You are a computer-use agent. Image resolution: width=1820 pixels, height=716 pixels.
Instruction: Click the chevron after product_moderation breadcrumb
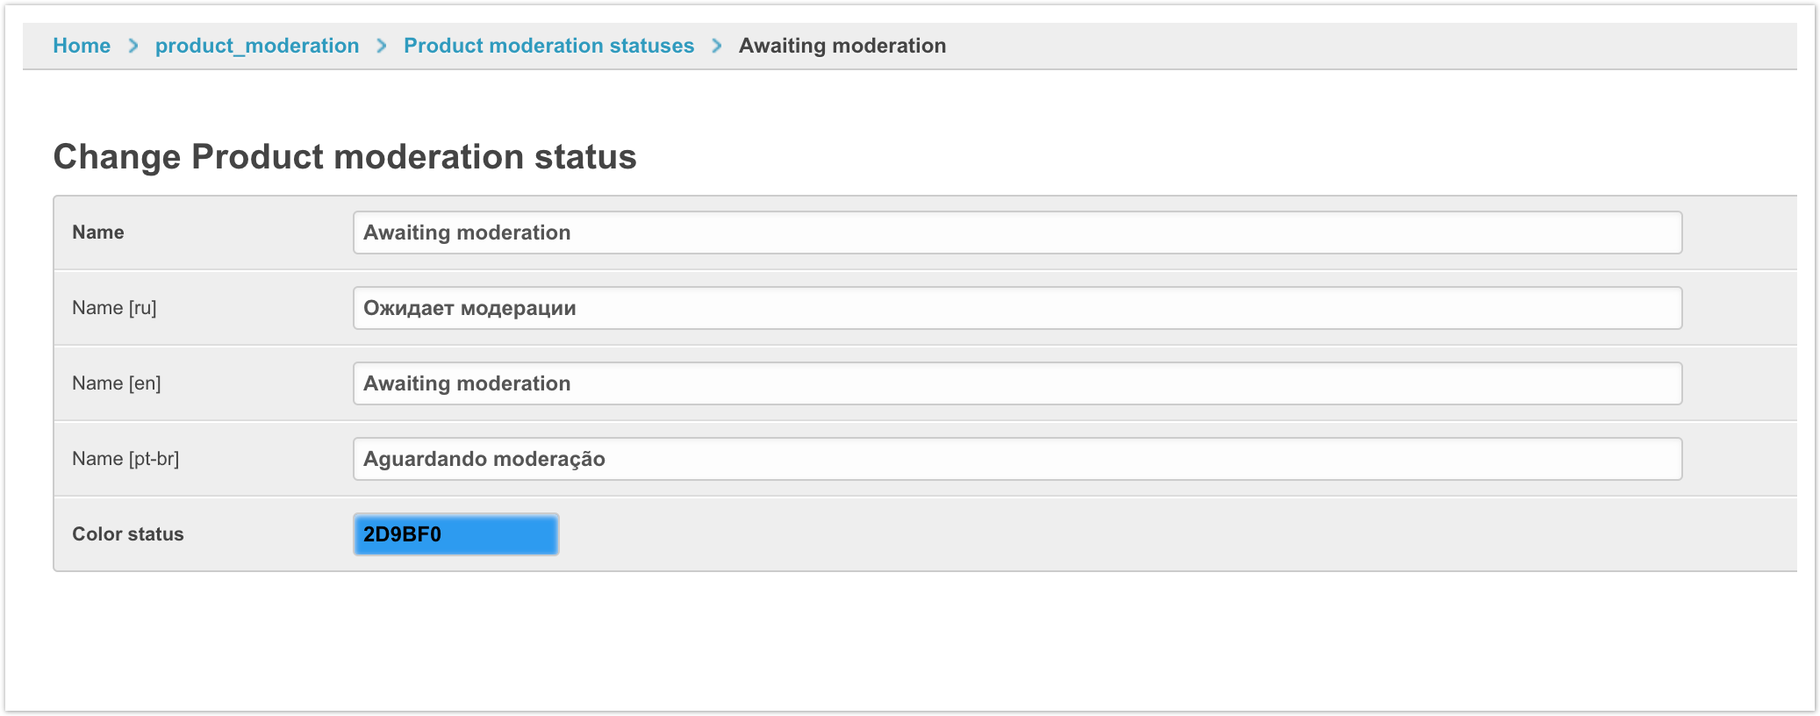coord(382,46)
